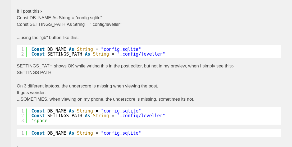Click the standalone "SETTINGS PATH" text without underscore
Viewport: 292px width, 147px height.
pos(34,72)
